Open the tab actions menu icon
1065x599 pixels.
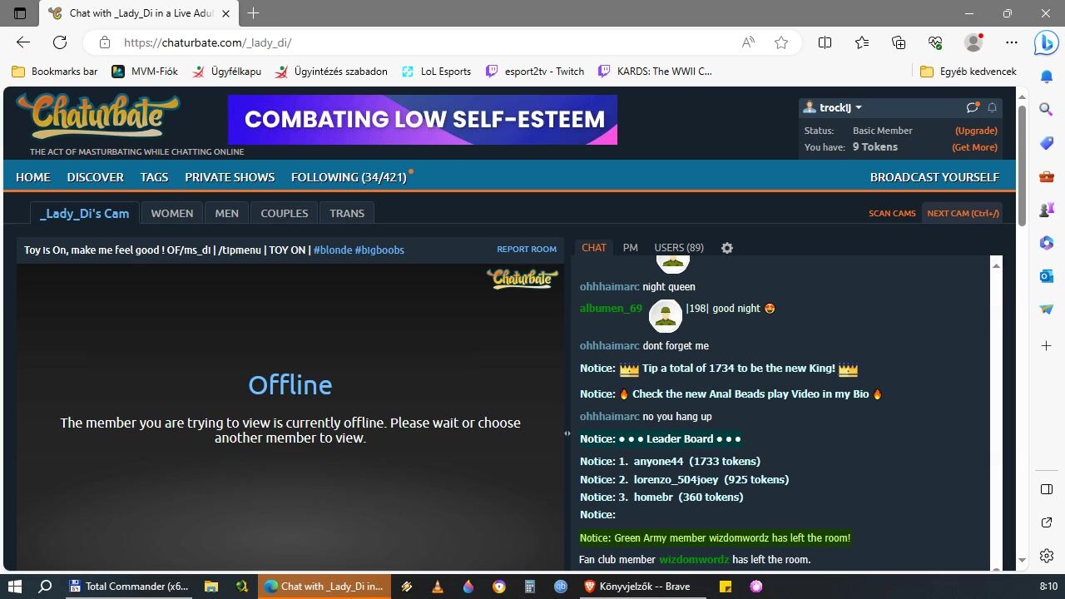point(20,13)
